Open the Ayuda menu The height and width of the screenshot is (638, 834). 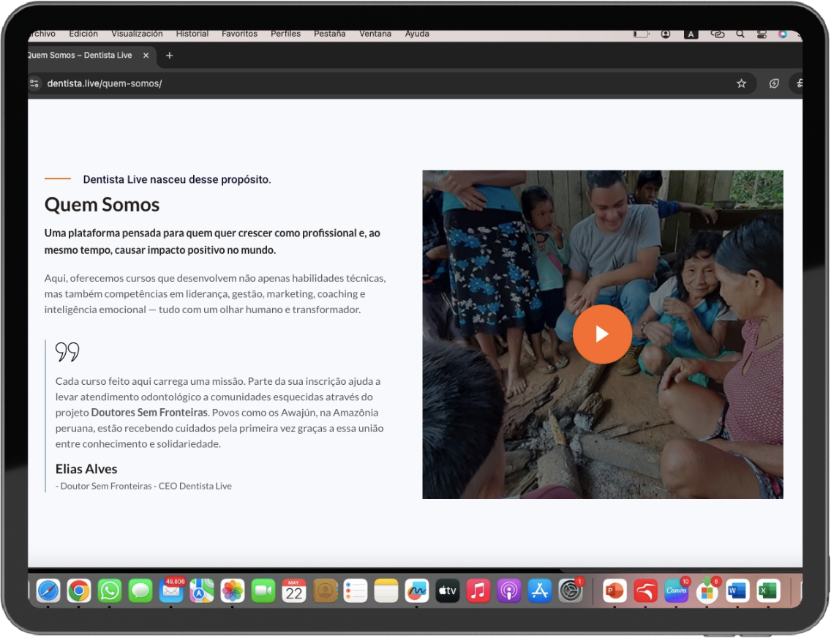(417, 34)
